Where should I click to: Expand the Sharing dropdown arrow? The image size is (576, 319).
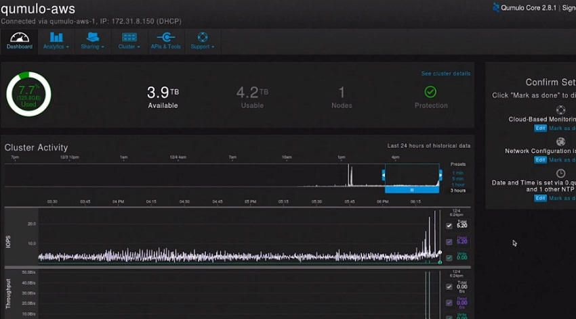[x=102, y=47]
